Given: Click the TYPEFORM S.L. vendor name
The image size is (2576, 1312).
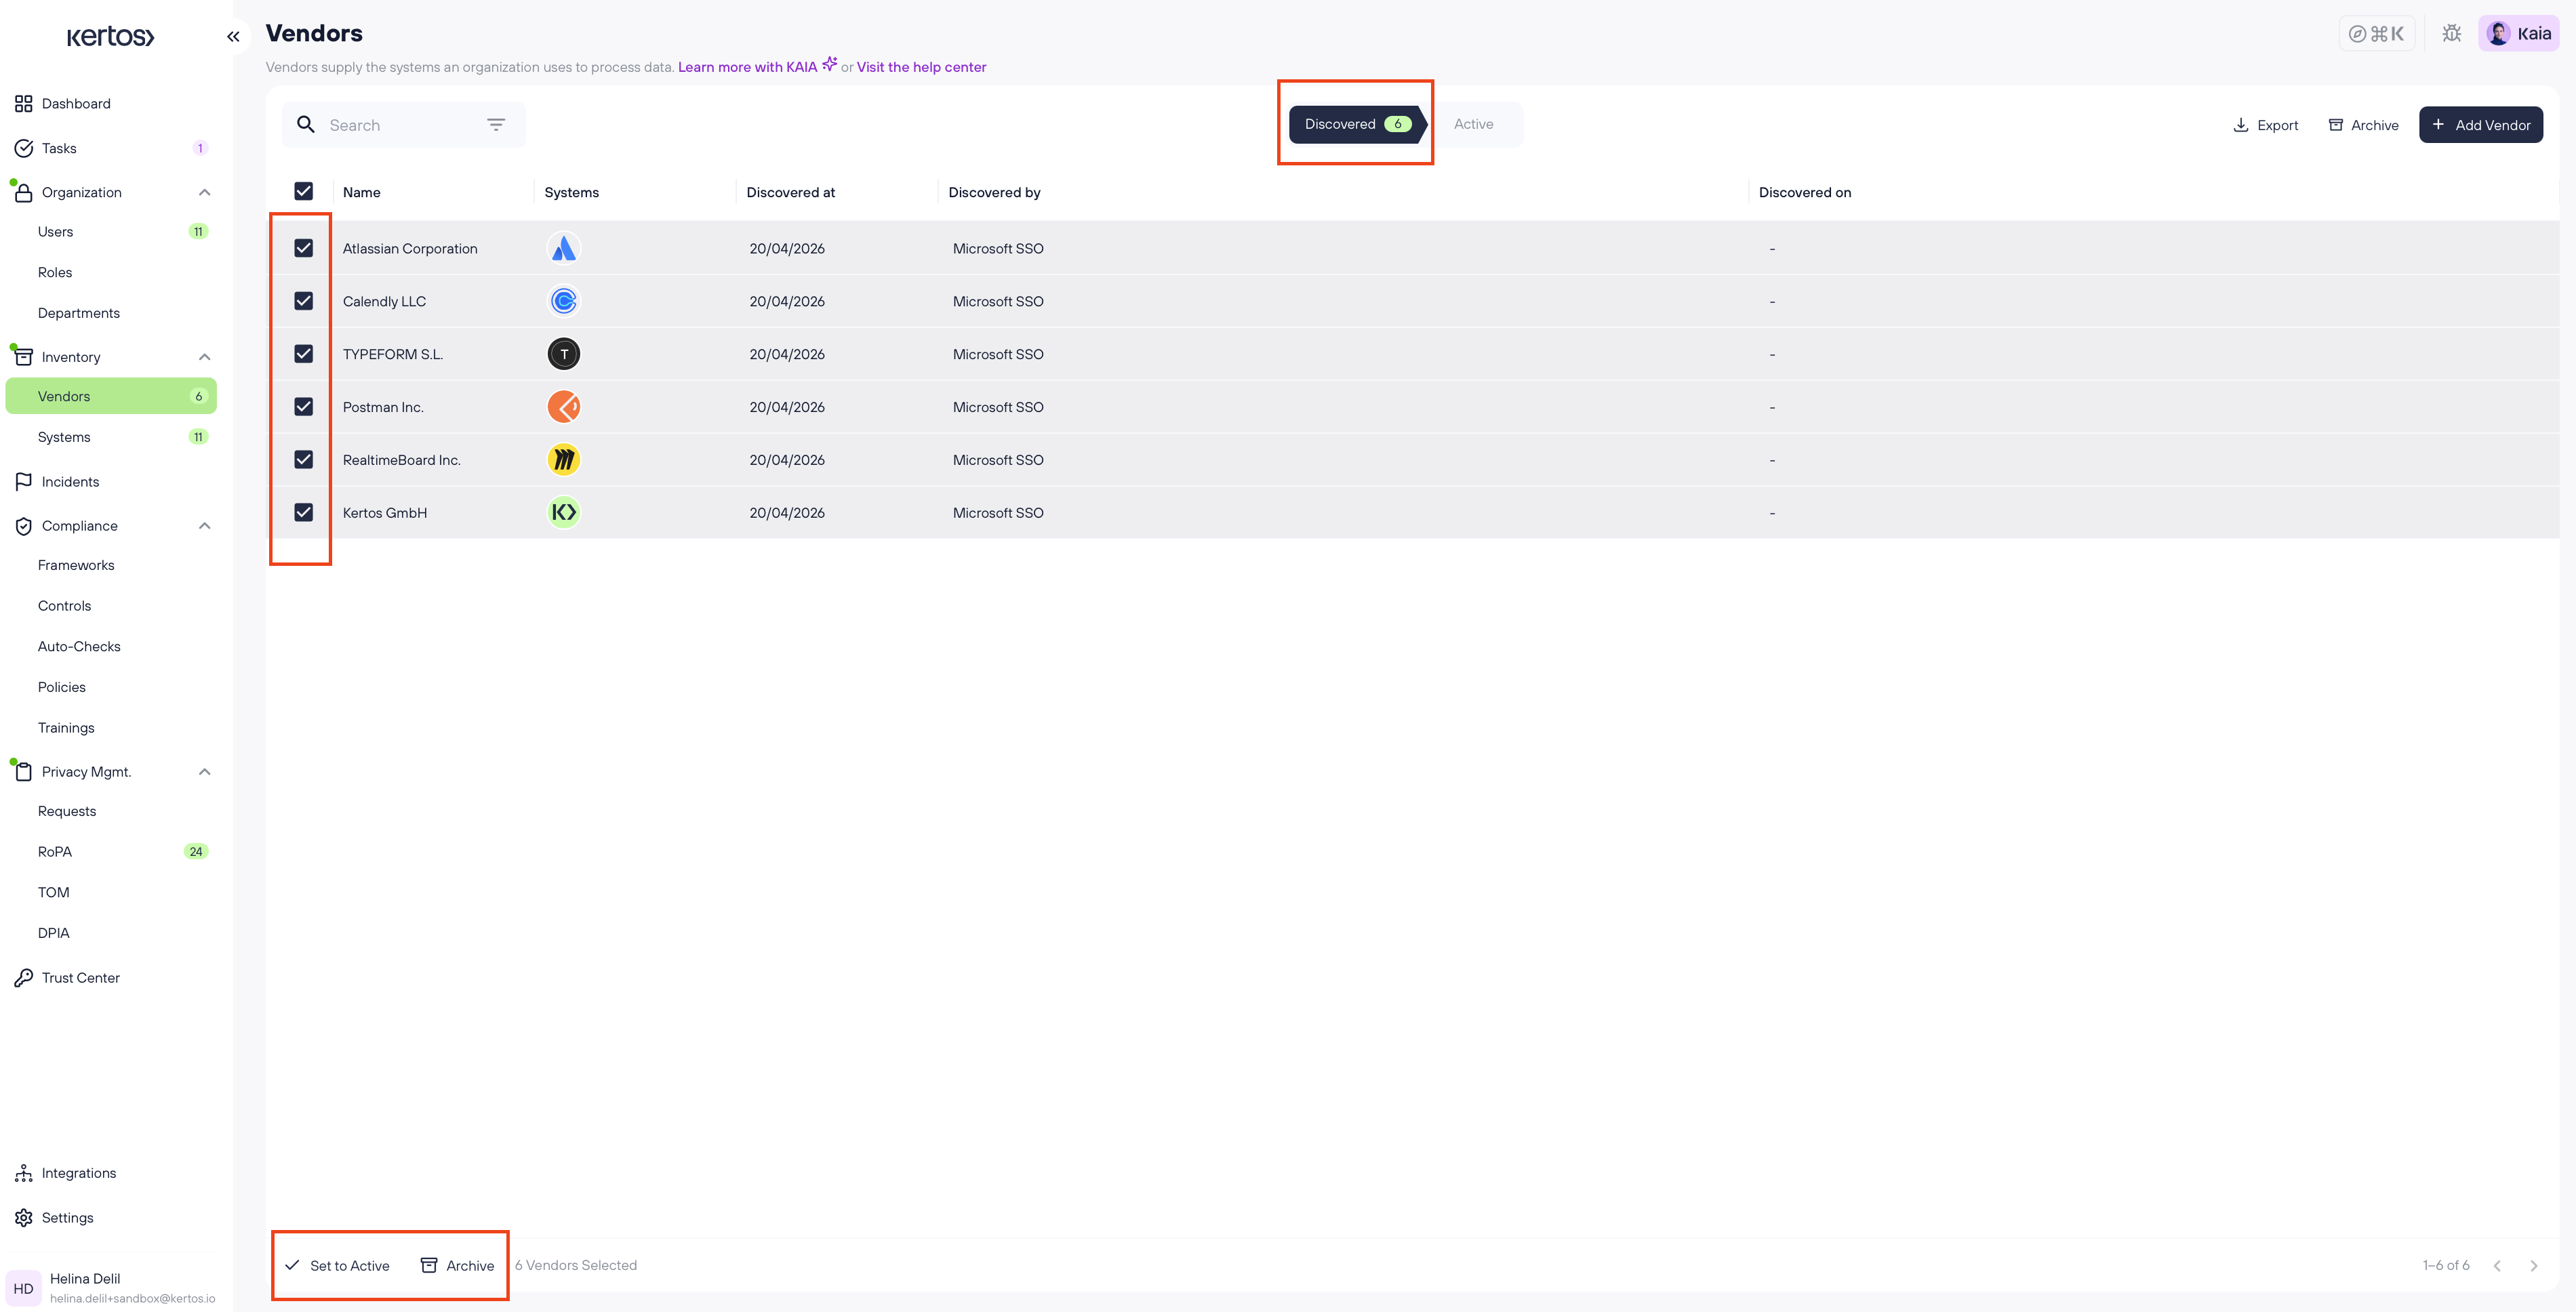Looking at the screenshot, I should (393, 354).
